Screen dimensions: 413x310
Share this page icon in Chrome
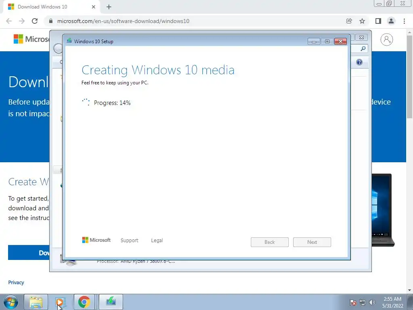(349, 21)
